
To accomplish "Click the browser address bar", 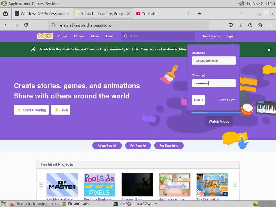I will 128,25.
